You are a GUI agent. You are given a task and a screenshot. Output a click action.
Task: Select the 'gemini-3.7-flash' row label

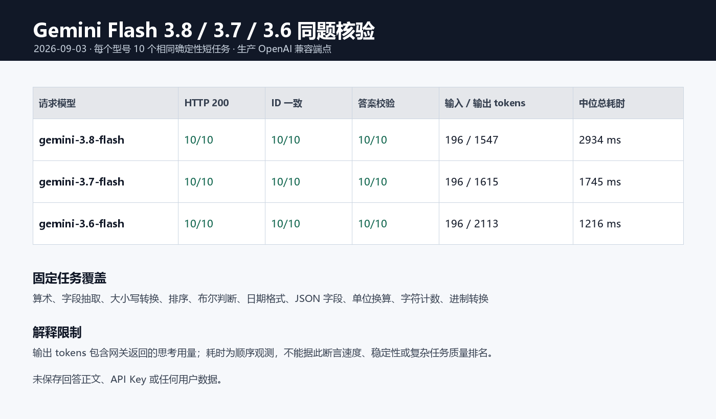click(x=82, y=182)
